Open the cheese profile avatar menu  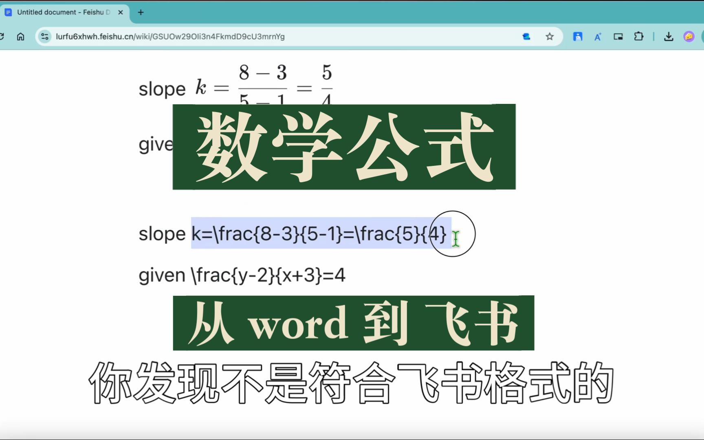[x=689, y=36]
